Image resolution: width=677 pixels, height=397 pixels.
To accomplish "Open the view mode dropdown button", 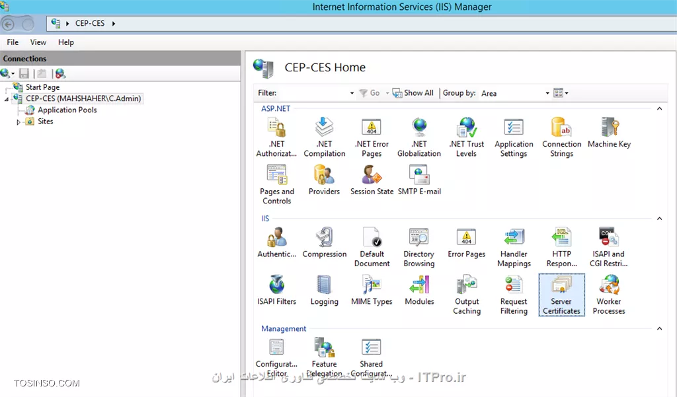I will [561, 92].
